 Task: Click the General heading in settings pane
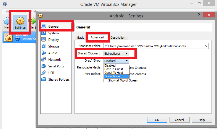83,27
